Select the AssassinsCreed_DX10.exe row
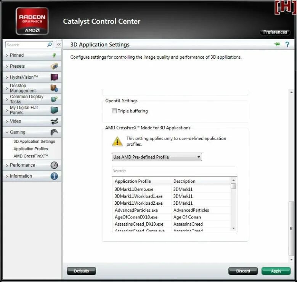This screenshot has height=282, width=297. tap(172, 224)
